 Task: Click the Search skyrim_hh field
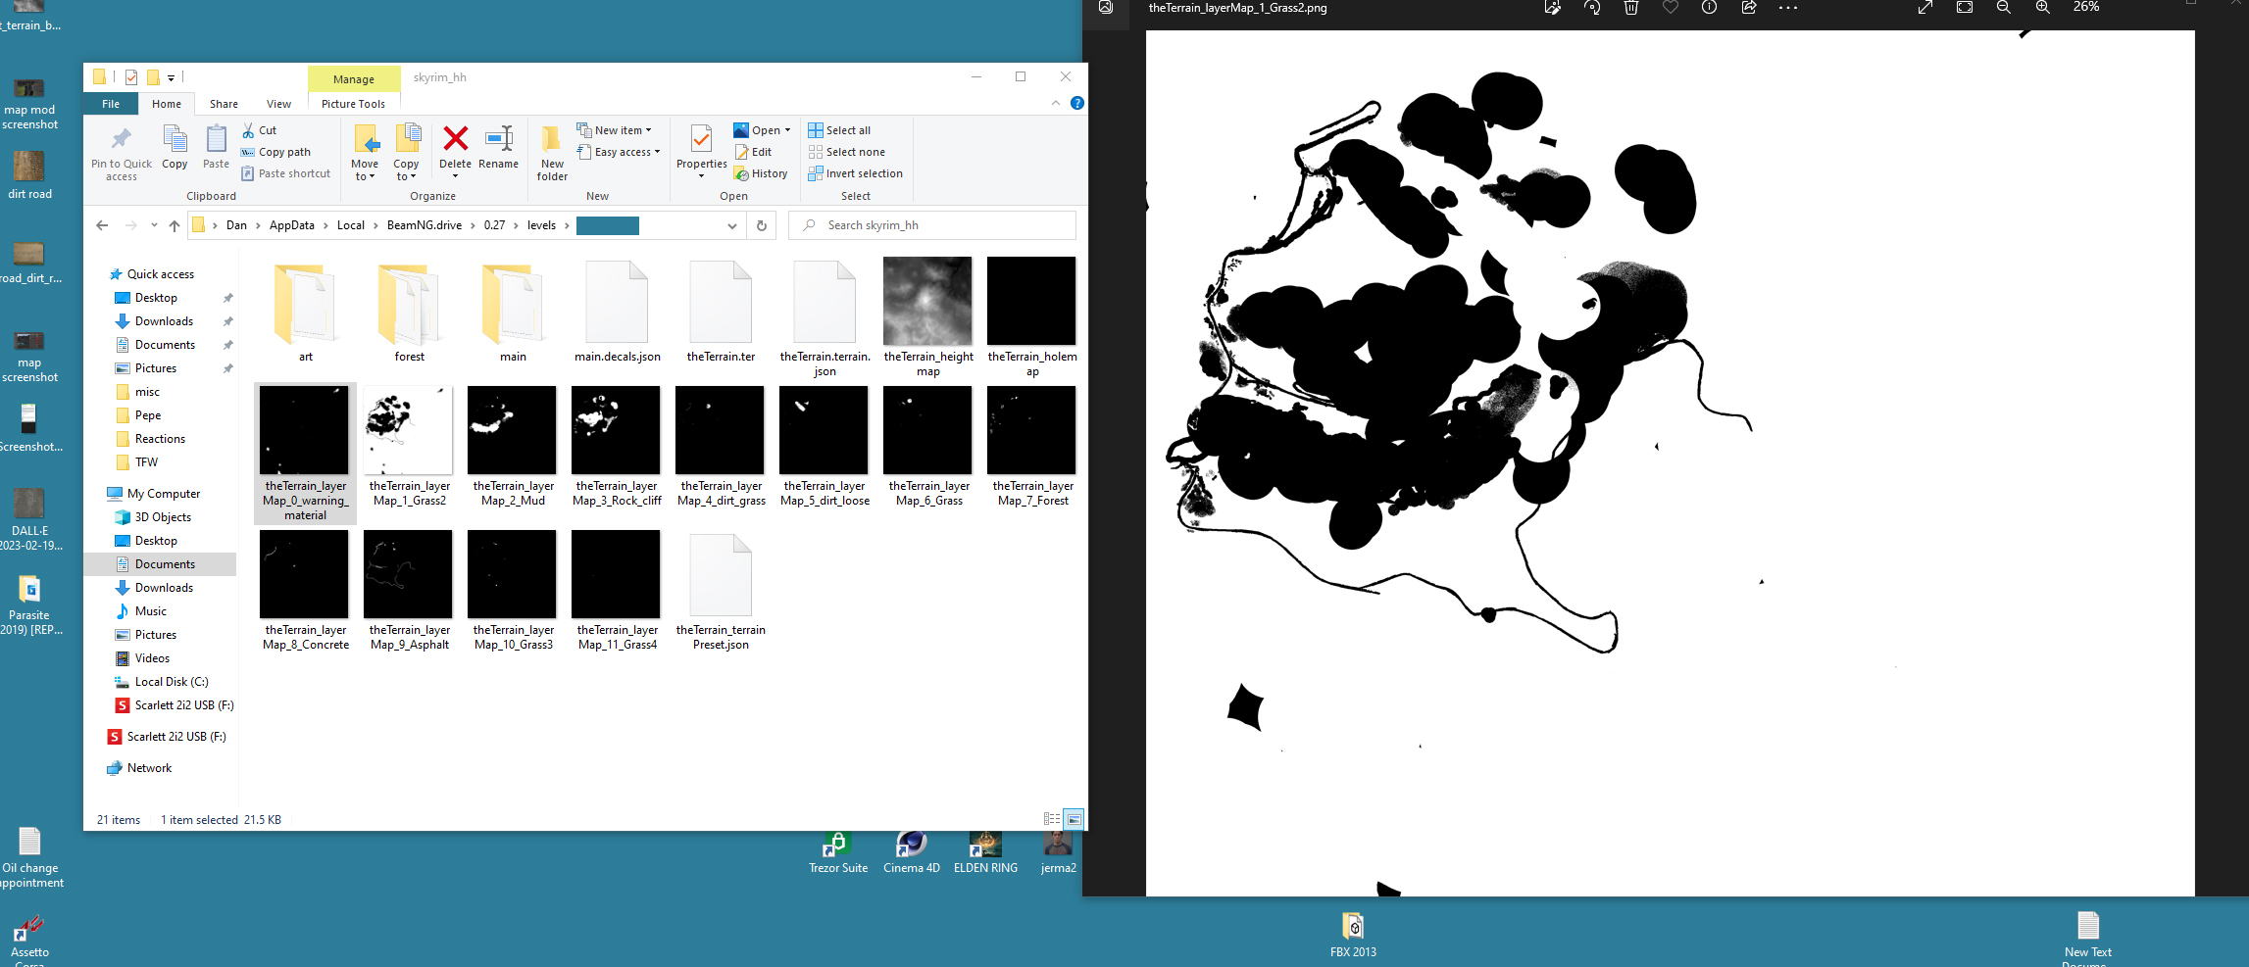(932, 225)
